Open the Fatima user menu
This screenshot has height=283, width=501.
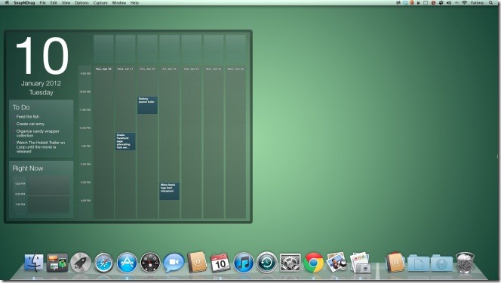(x=477, y=2)
